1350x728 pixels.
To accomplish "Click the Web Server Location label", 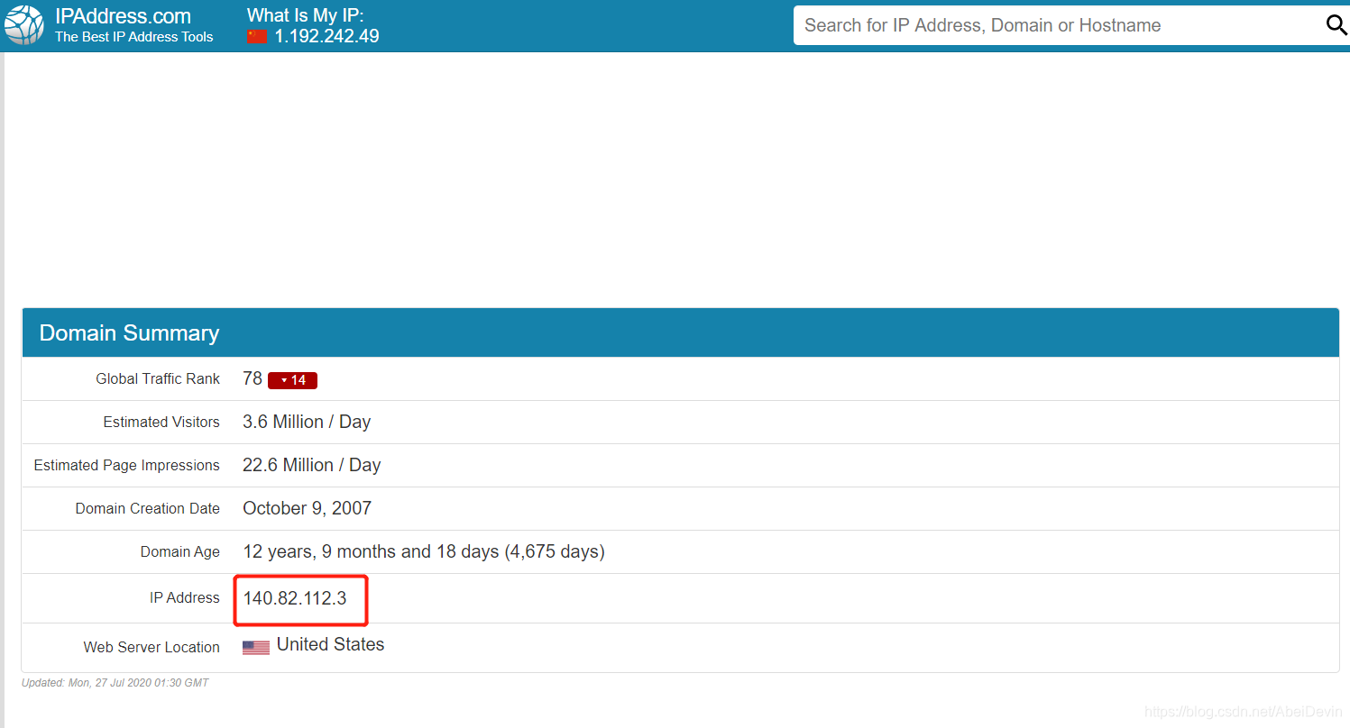I will coord(152,648).
